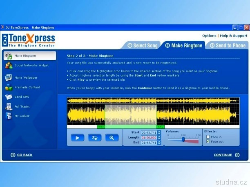Select Social Networks Widget label
Viewport: 250px width, 187px height.
pos(31,65)
